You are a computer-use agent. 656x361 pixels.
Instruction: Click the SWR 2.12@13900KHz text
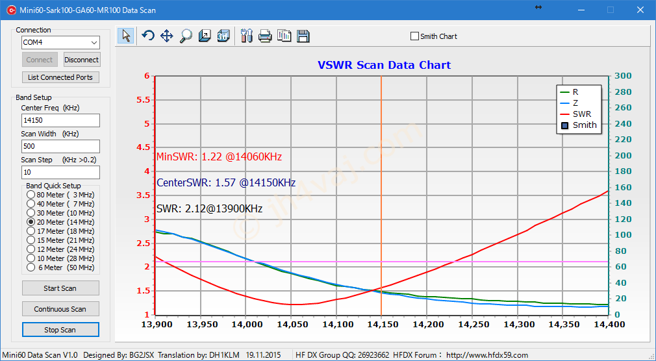point(209,208)
